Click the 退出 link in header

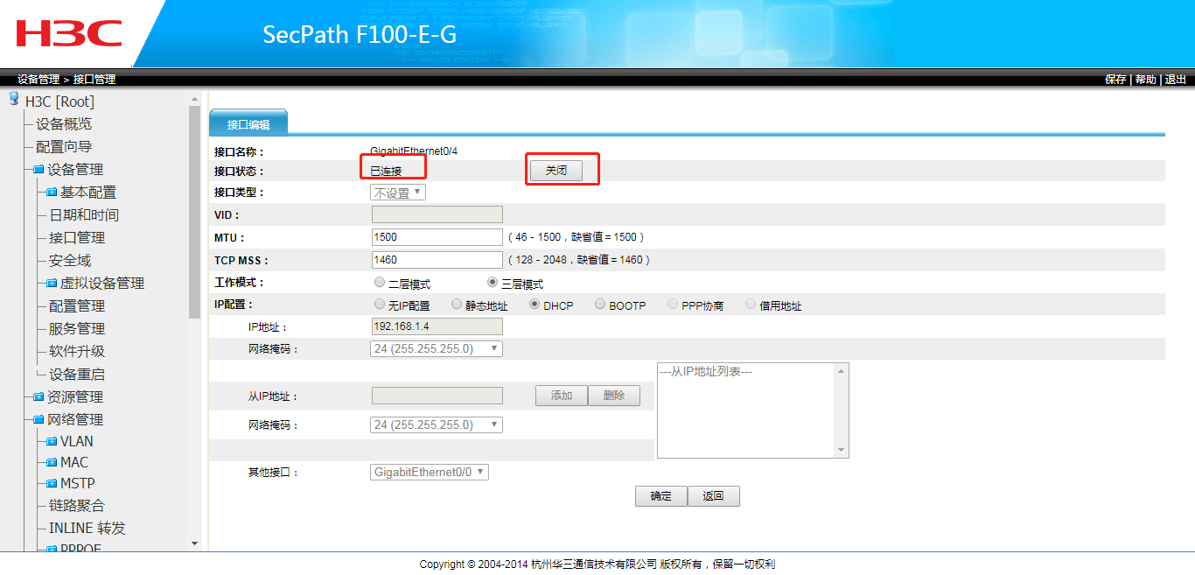coord(1176,80)
